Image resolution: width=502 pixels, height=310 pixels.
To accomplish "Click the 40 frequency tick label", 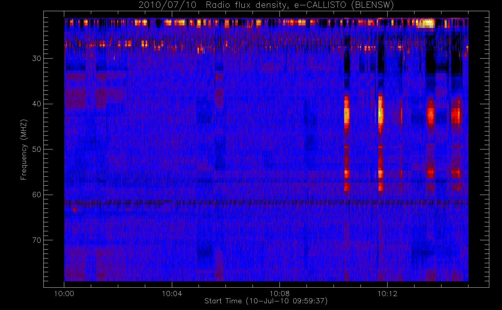I will [37, 104].
